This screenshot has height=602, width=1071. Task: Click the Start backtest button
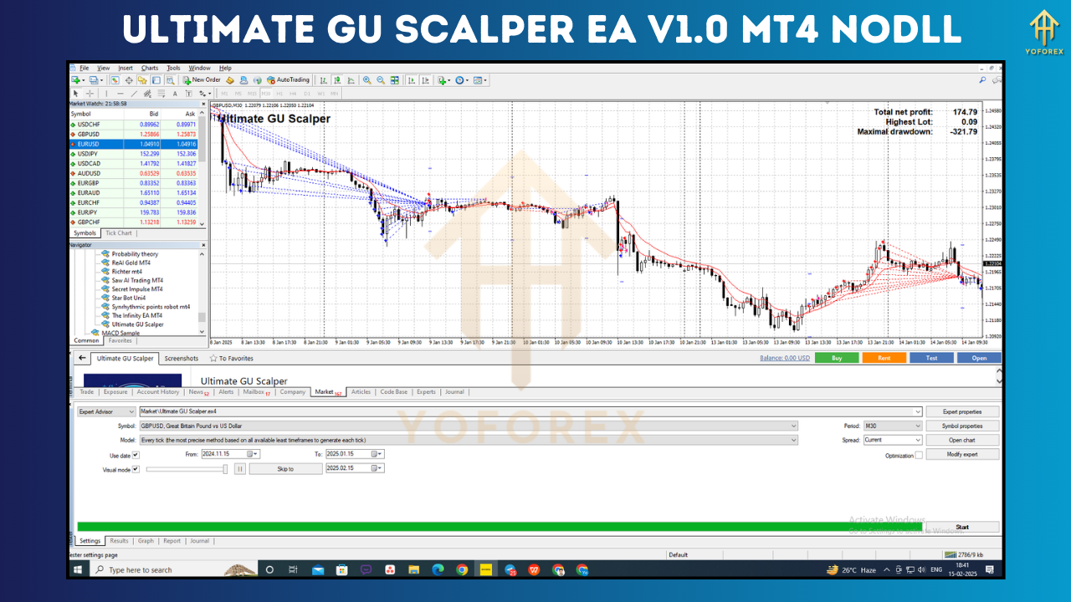coord(962,527)
